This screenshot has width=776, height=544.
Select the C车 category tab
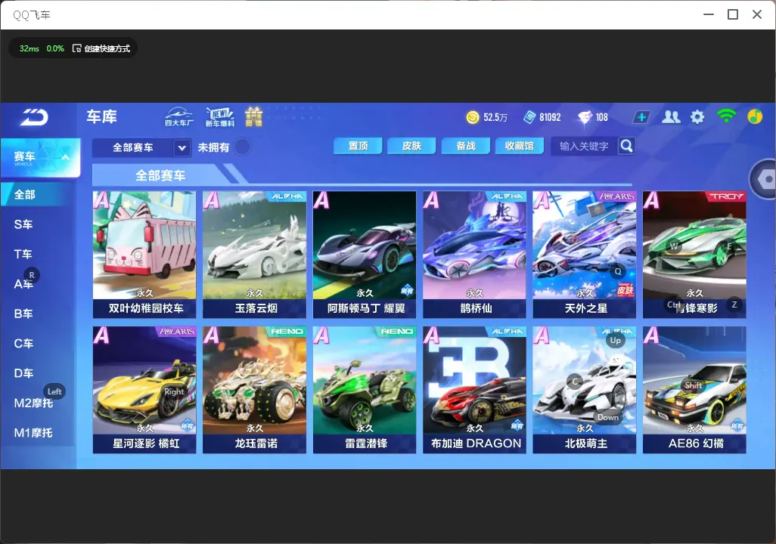[23, 343]
